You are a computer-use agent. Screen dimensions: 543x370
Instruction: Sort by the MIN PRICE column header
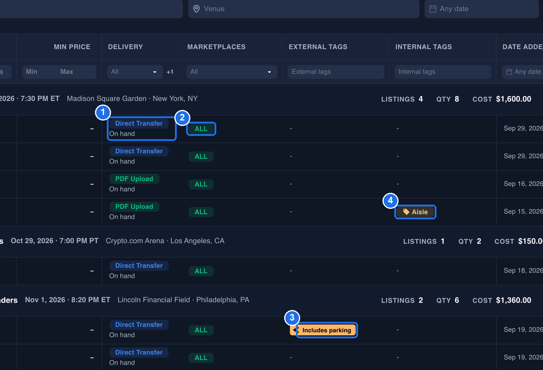(72, 47)
